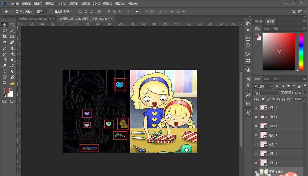
Task: Click the 矩形 4 layer thumbnail
Action: point(264,135)
